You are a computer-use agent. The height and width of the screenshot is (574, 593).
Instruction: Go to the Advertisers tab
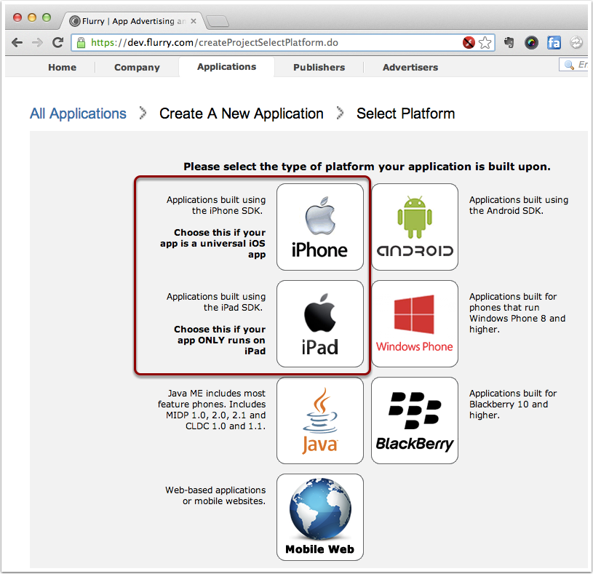coord(410,67)
